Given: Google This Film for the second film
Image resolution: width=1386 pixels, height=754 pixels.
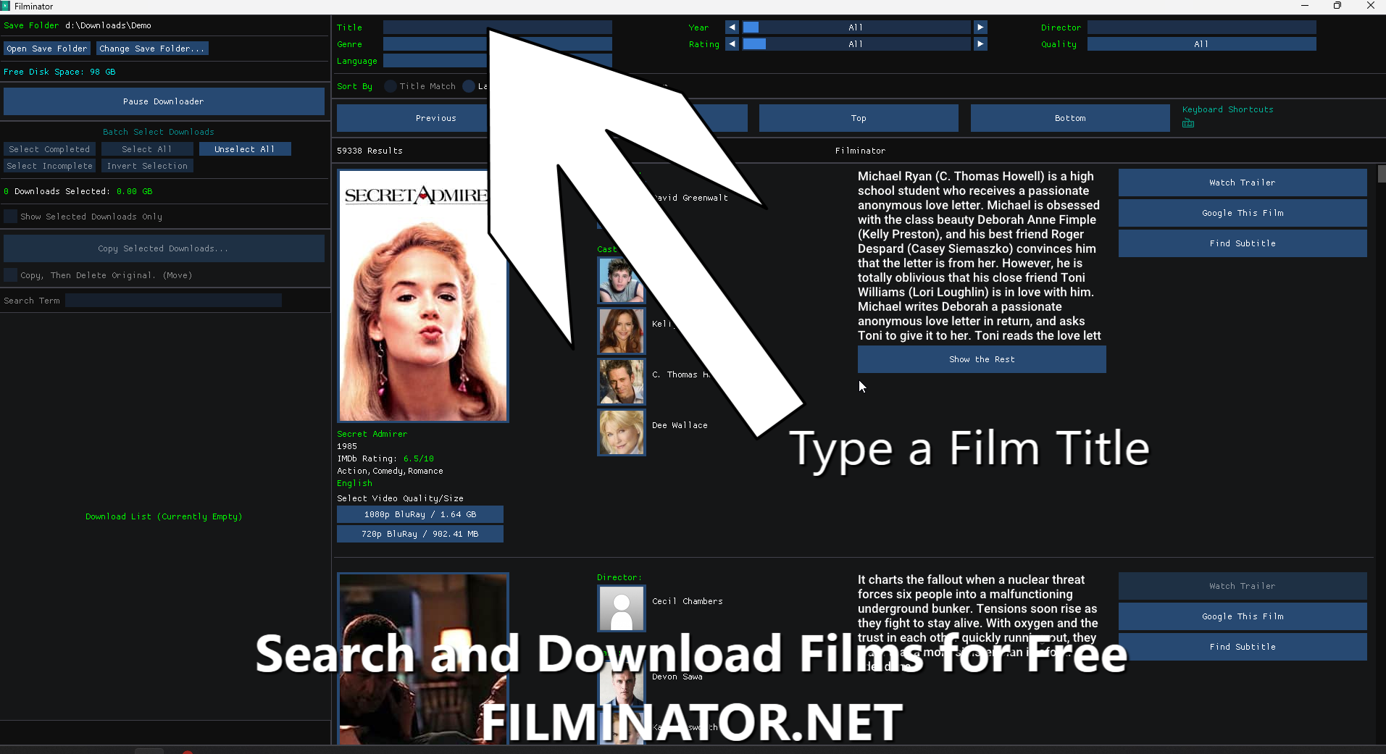Looking at the screenshot, I should click(1243, 616).
